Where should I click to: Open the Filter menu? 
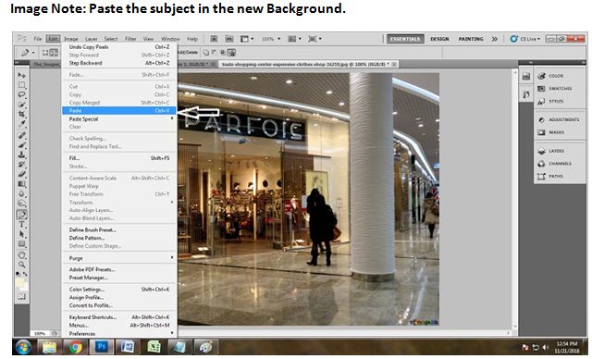tap(130, 39)
